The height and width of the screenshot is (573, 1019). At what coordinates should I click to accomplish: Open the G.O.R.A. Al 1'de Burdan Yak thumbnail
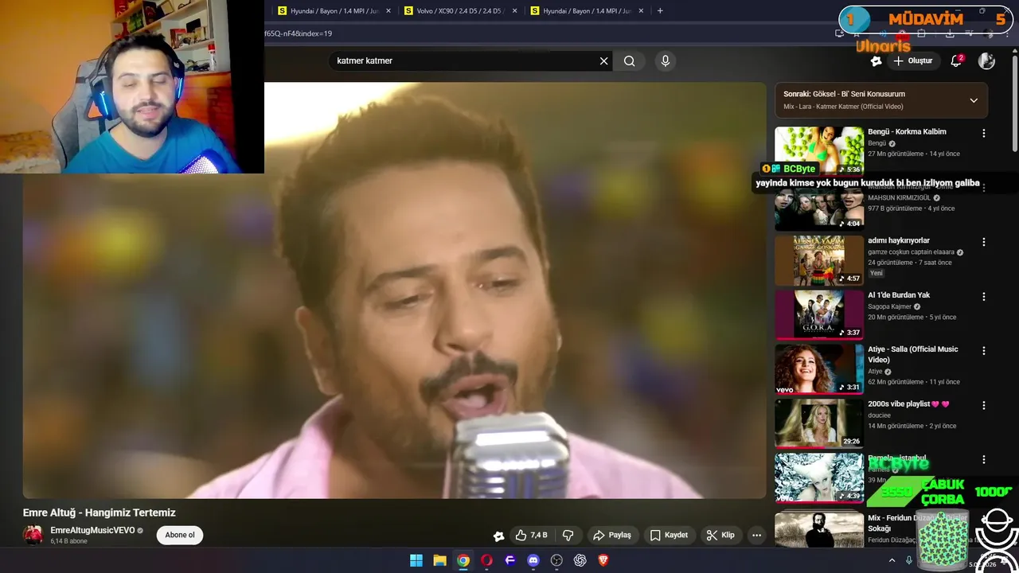[x=819, y=314]
